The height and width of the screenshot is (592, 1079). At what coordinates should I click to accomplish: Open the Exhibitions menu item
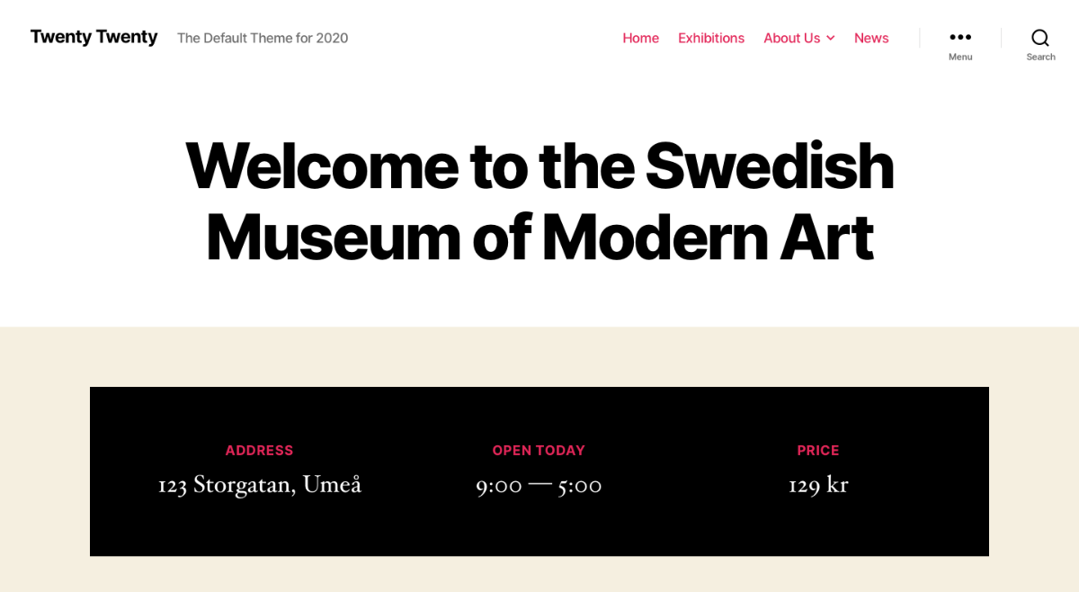click(x=710, y=38)
